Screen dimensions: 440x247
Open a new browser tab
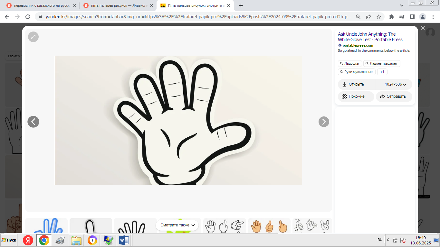click(x=241, y=5)
